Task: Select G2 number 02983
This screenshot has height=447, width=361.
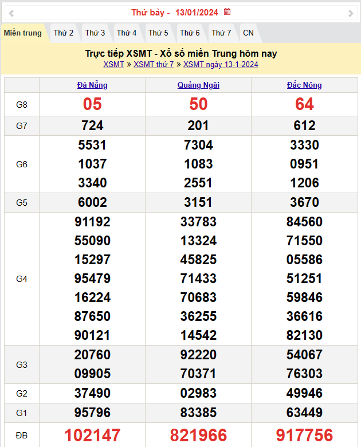Action: (198, 393)
